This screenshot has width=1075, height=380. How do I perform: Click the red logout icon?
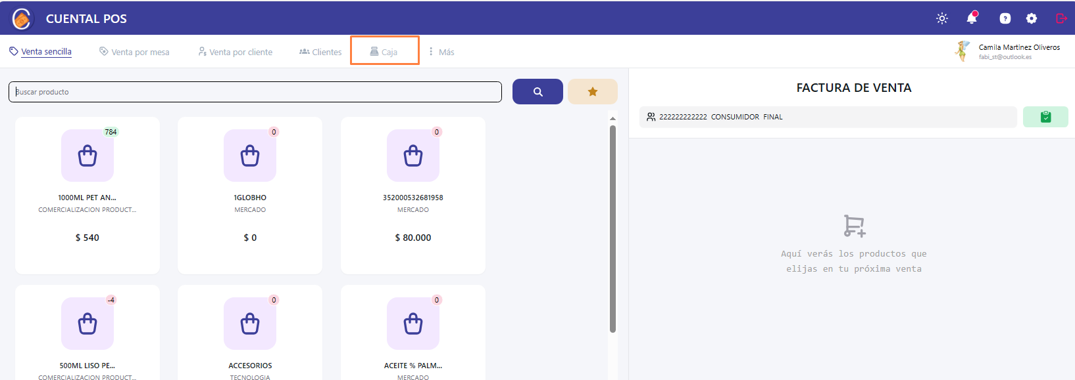coord(1061,18)
